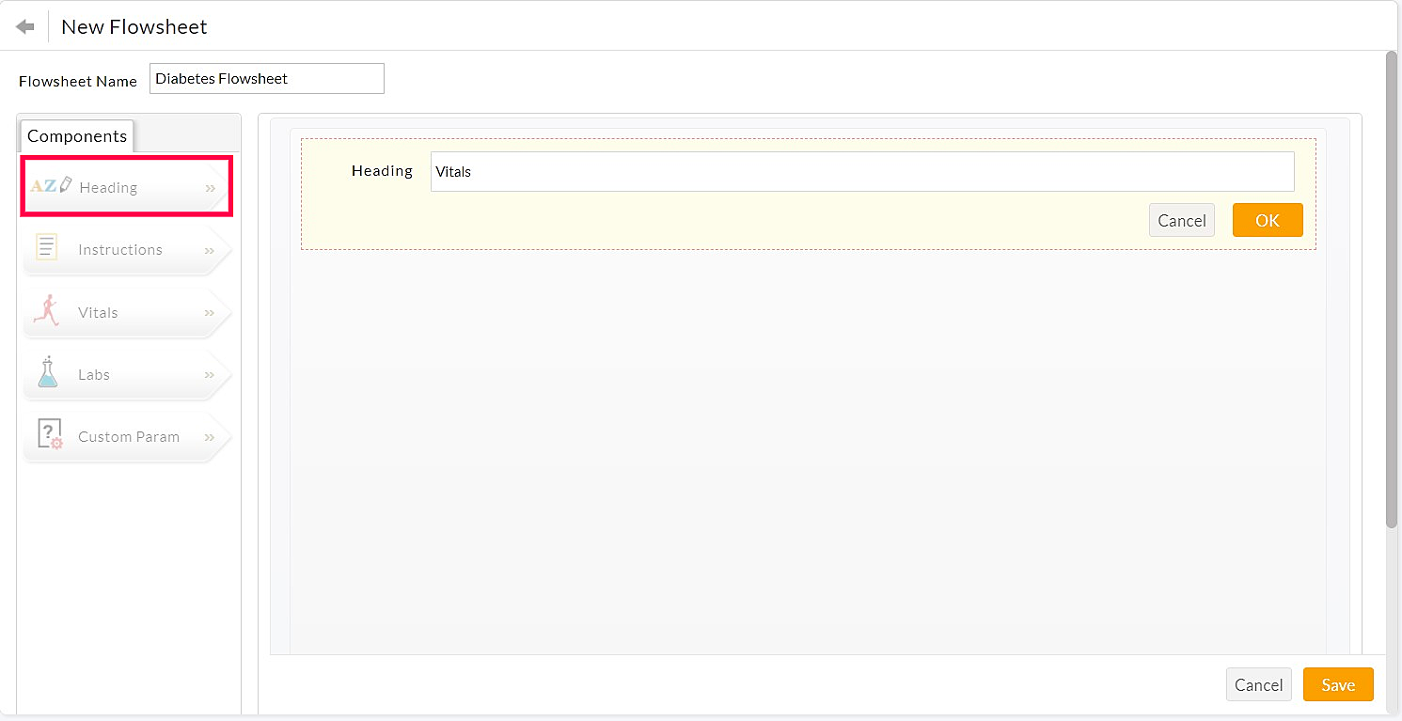The height and width of the screenshot is (721, 1402).
Task: Click the AZ heading icon
Action: [49, 185]
